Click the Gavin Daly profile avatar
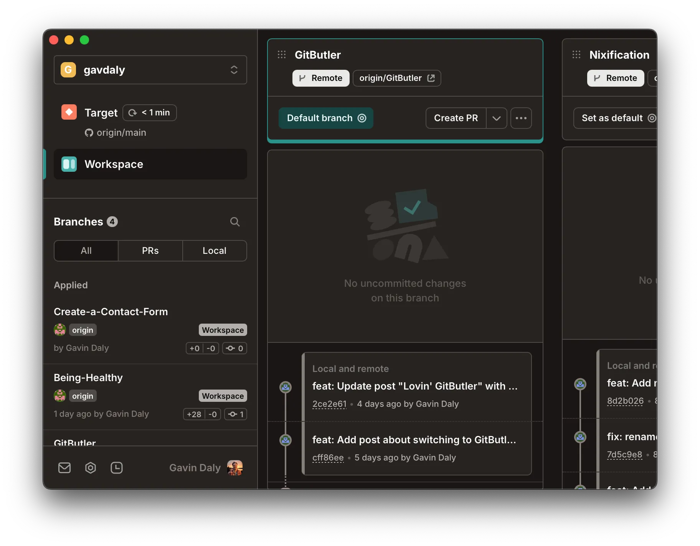 pos(235,468)
